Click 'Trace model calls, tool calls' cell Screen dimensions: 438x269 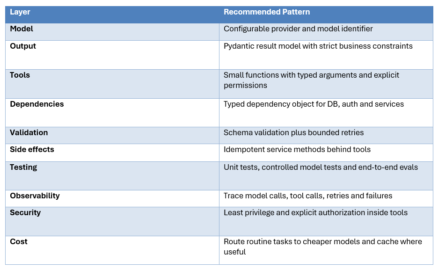(326, 199)
